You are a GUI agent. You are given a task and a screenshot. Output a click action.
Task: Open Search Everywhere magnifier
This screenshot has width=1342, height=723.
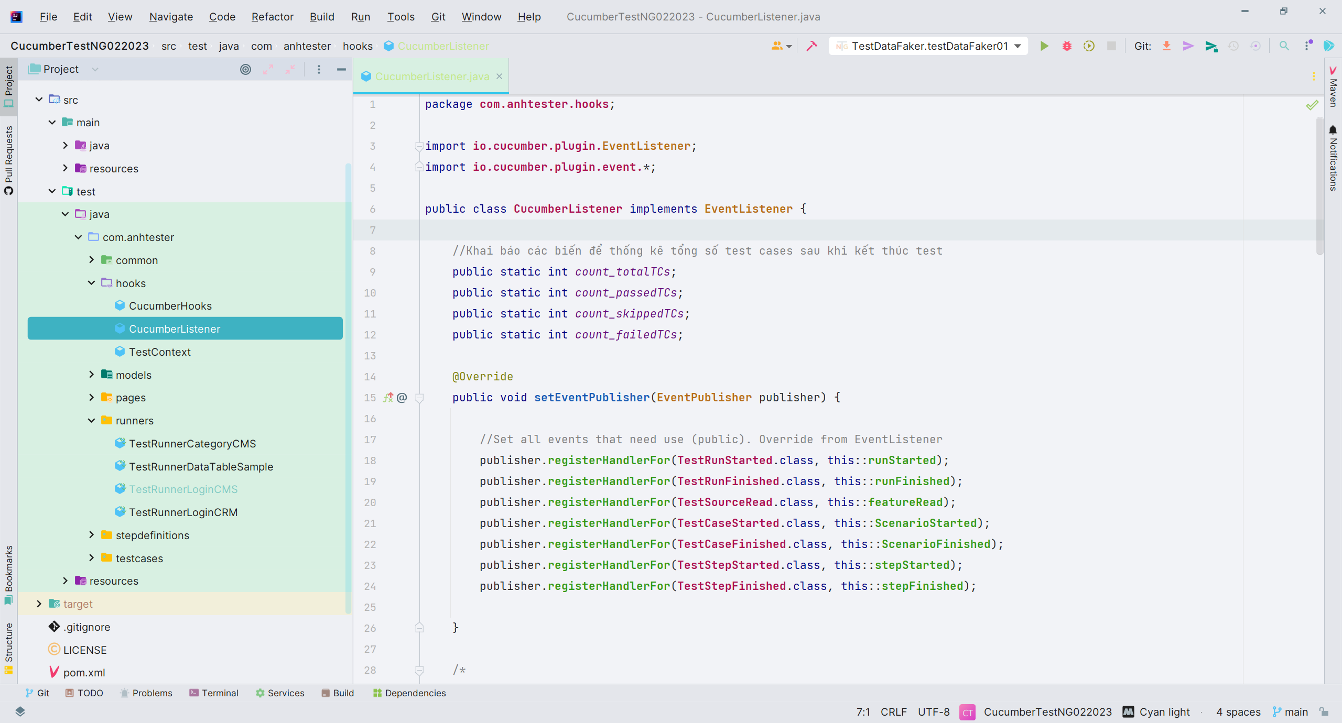(1284, 46)
